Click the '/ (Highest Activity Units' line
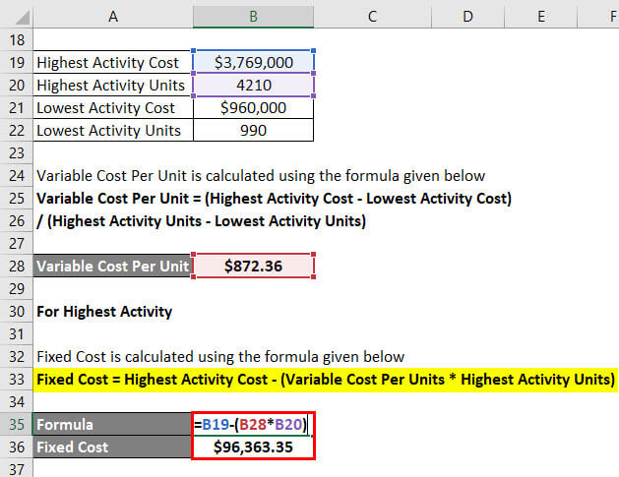The width and height of the screenshot is (619, 477). 202,221
